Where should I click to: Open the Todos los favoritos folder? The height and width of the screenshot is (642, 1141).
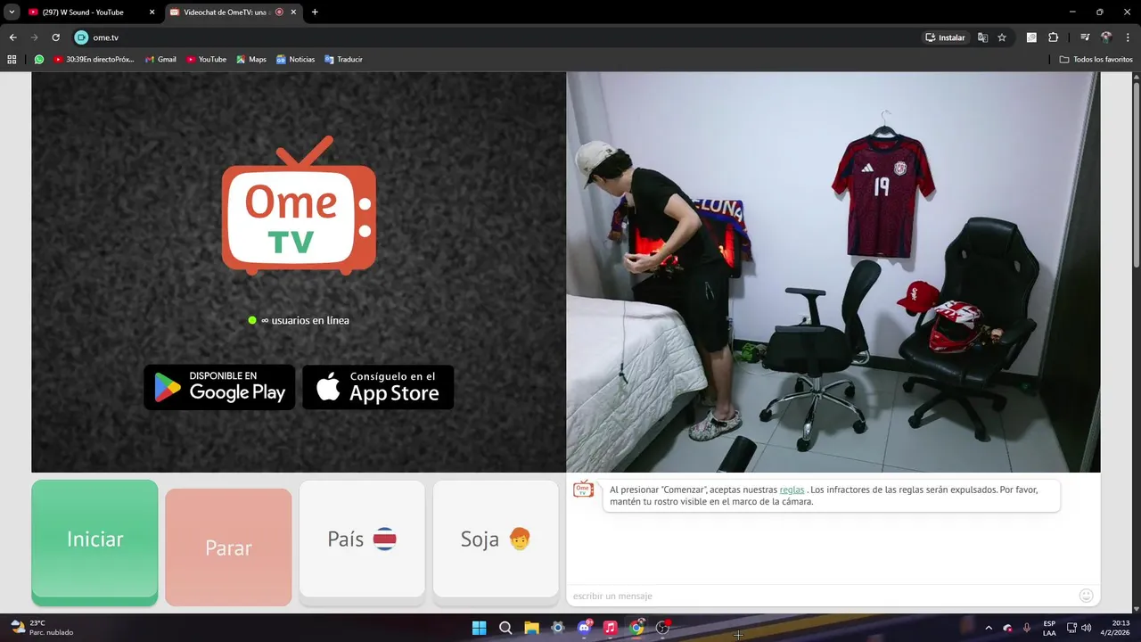point(1096,60)
